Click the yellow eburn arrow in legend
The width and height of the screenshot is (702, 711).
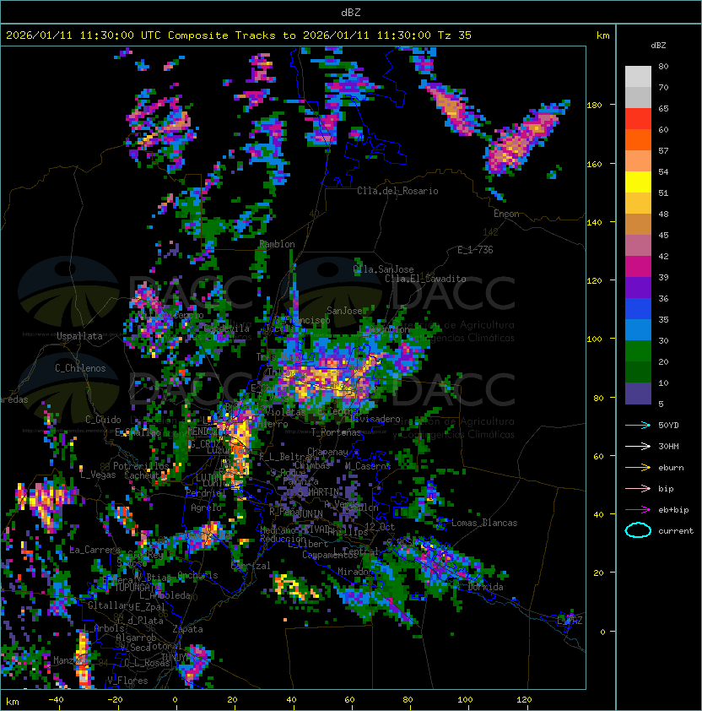(x=638, y=467)
